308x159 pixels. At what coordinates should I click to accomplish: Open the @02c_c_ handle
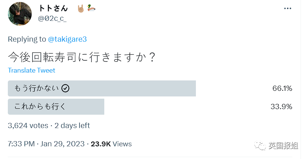(52, 19)
